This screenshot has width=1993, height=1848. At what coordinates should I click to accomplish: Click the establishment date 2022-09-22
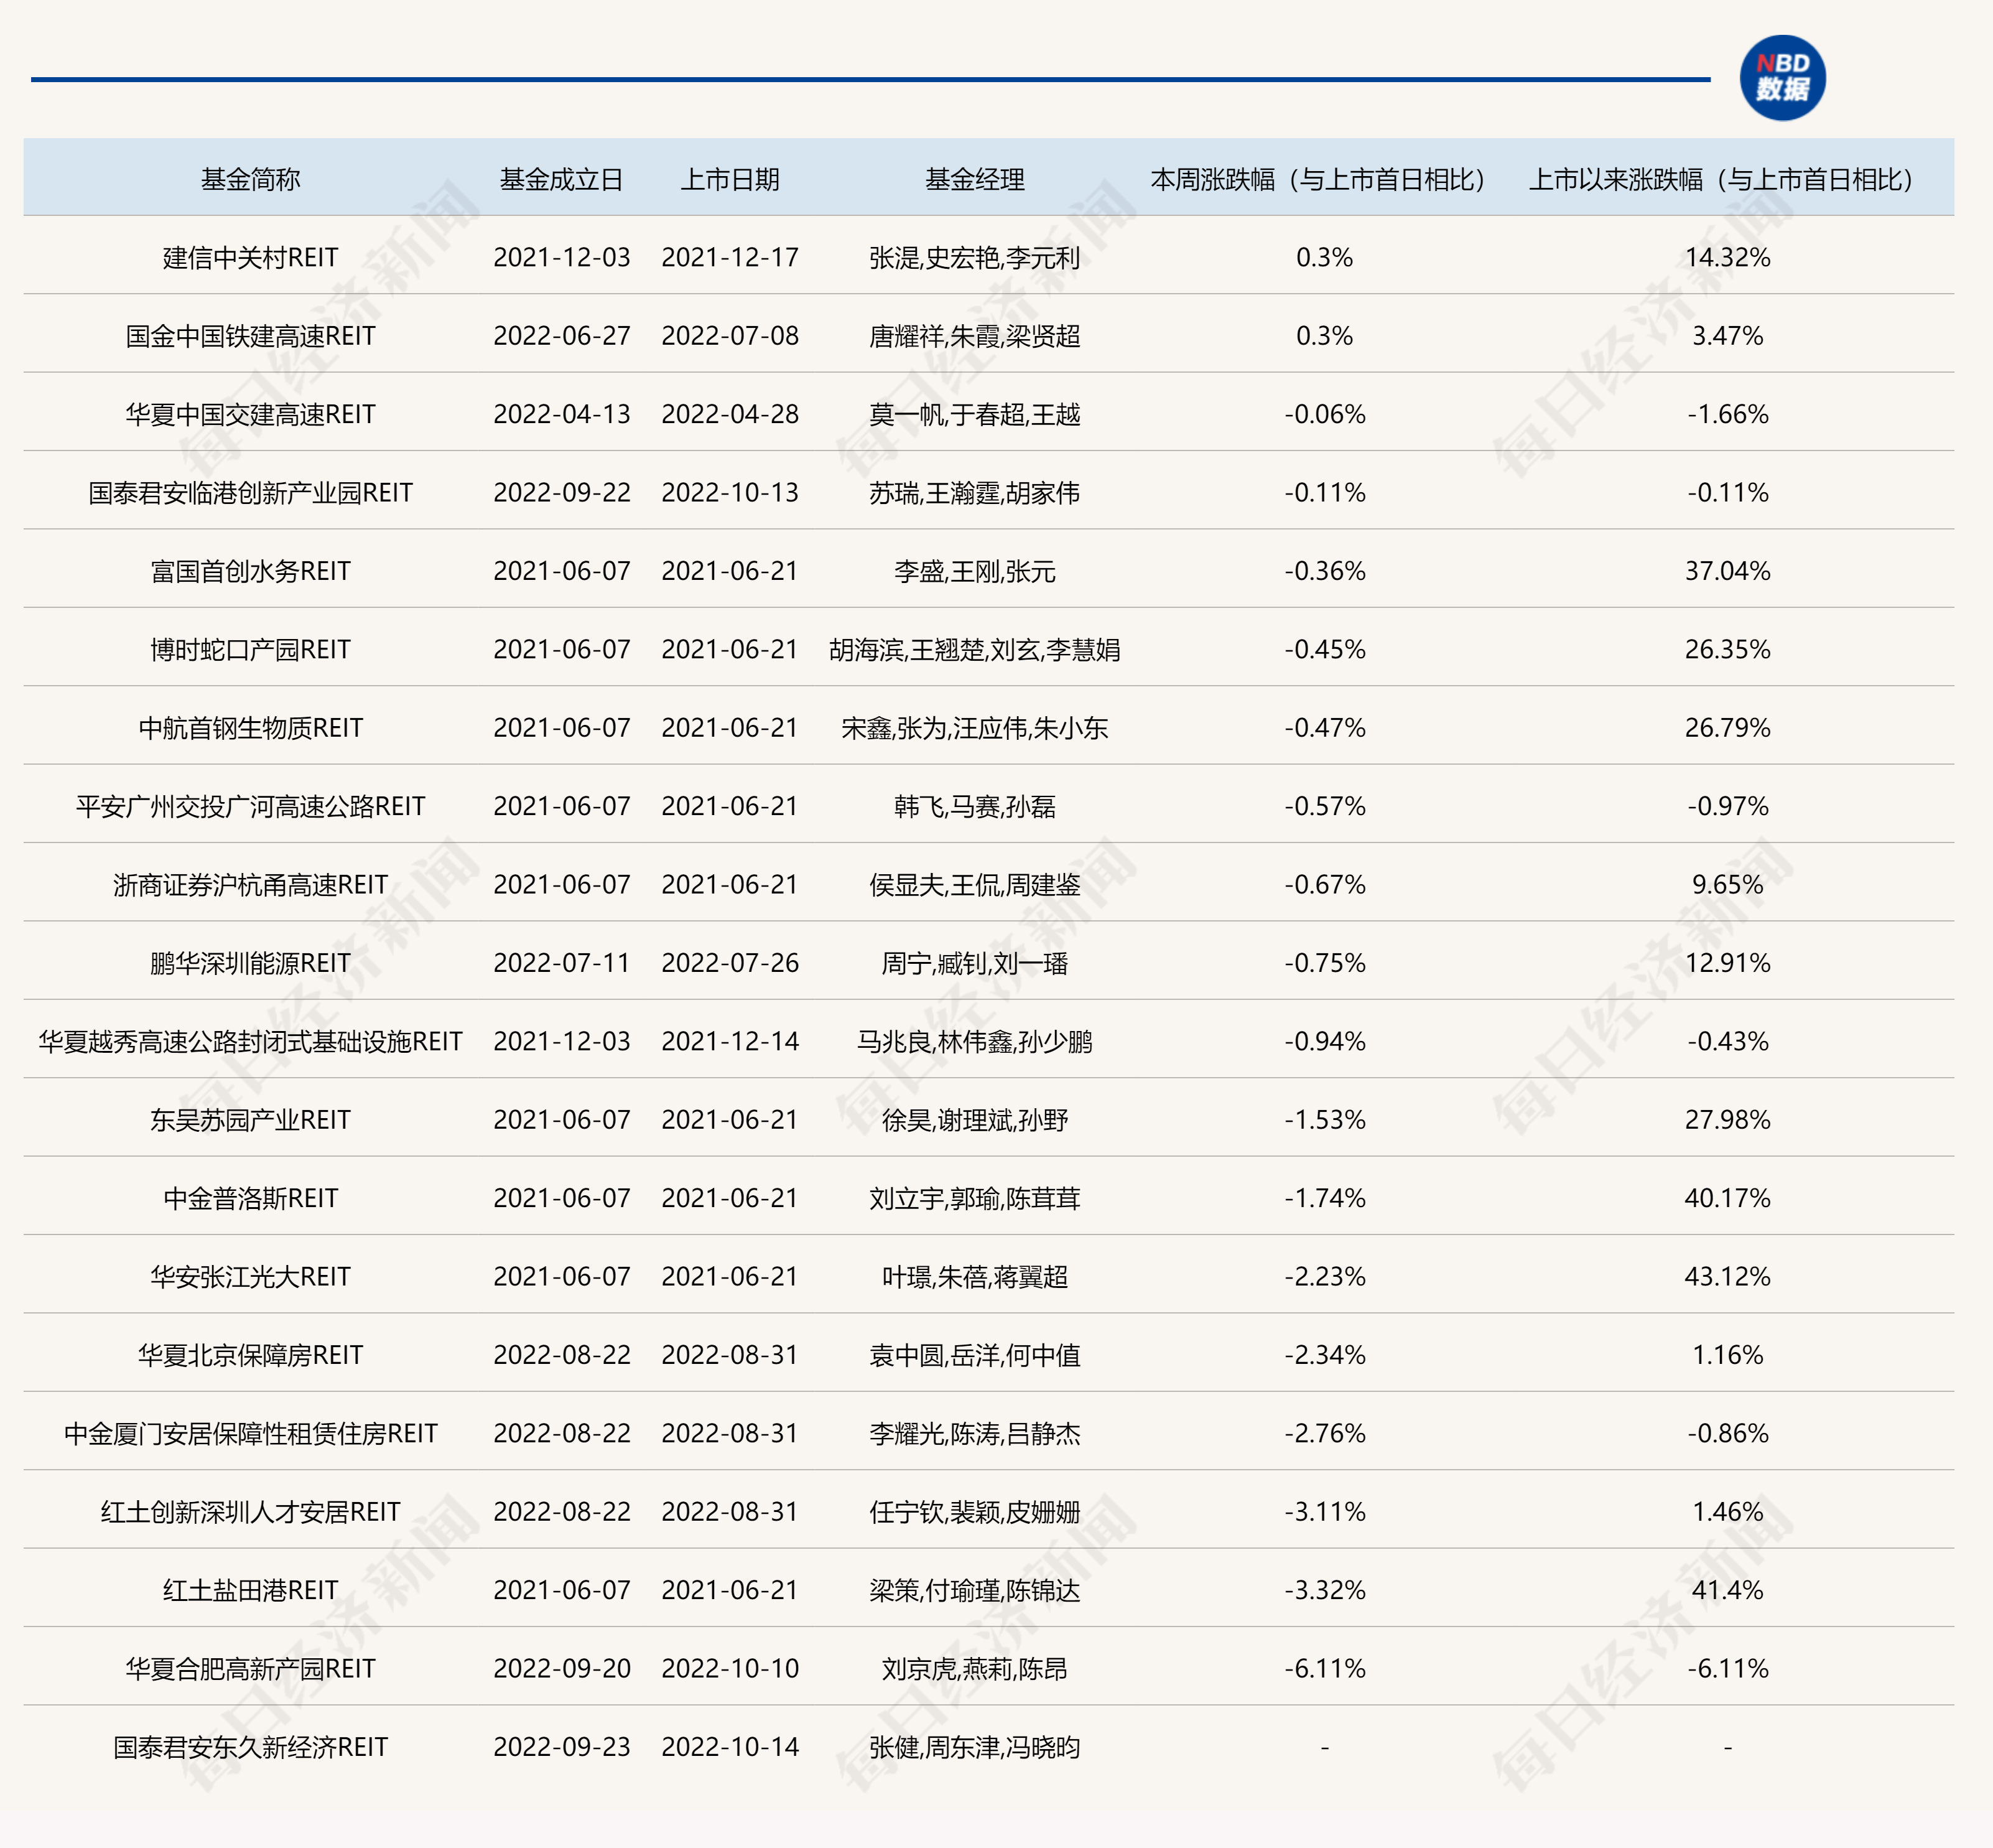(562, 493)
